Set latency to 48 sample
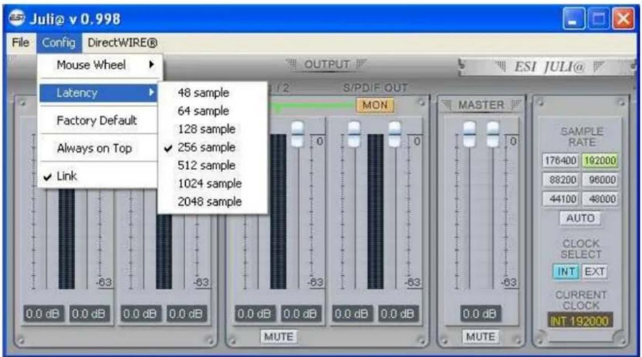The height and width of the screenshot is (357, 642). [213, 92]
